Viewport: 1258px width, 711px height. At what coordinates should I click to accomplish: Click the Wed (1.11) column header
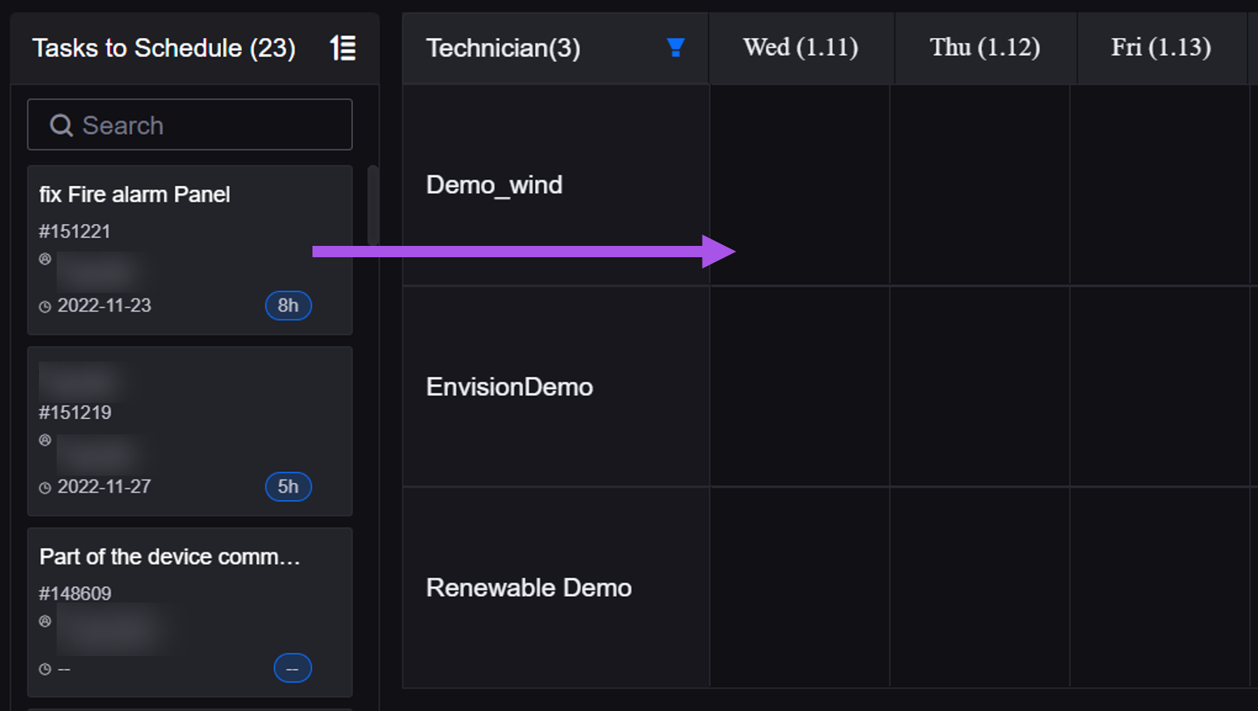pyautogui.click(x=800, y=48)
